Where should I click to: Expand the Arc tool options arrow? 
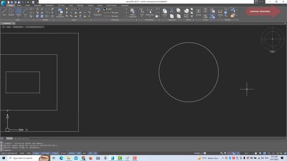[26, 17]
